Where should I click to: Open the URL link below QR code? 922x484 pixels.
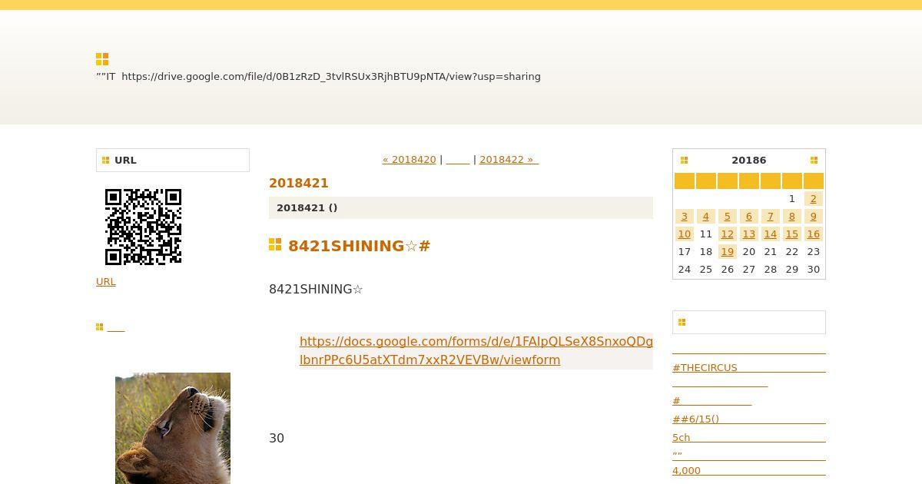pyautogui.click(x=106, y=282)
